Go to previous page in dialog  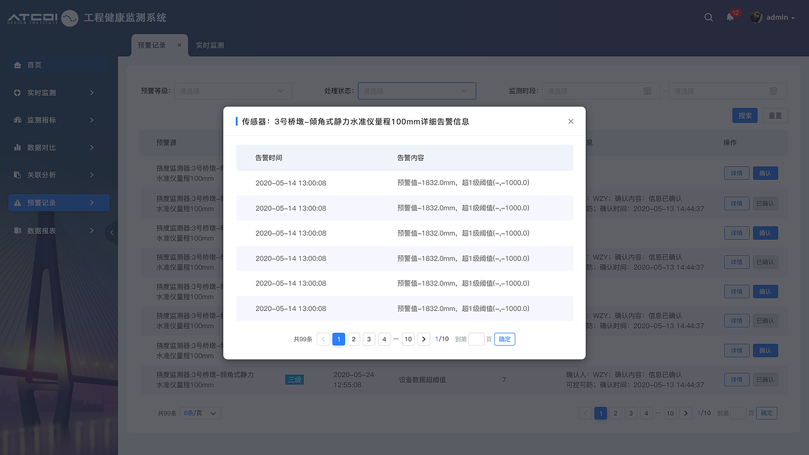323,339
